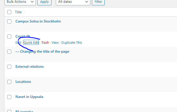
Task: Click Quick Edit under Covid-19
Action: pyautogui.click(x=31, y=42)
